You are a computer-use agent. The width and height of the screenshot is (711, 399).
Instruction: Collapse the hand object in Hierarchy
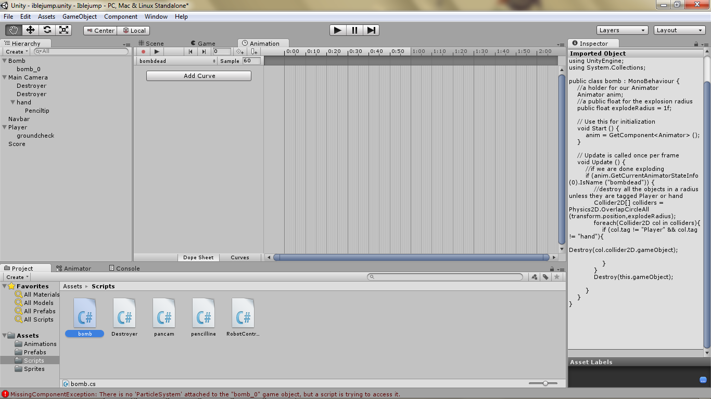click(12, 102)
